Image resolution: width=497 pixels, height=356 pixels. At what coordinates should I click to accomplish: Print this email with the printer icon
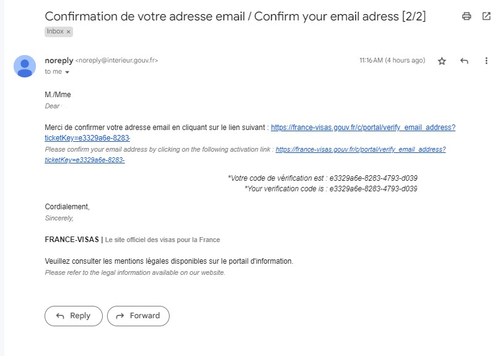click(466, 16)
